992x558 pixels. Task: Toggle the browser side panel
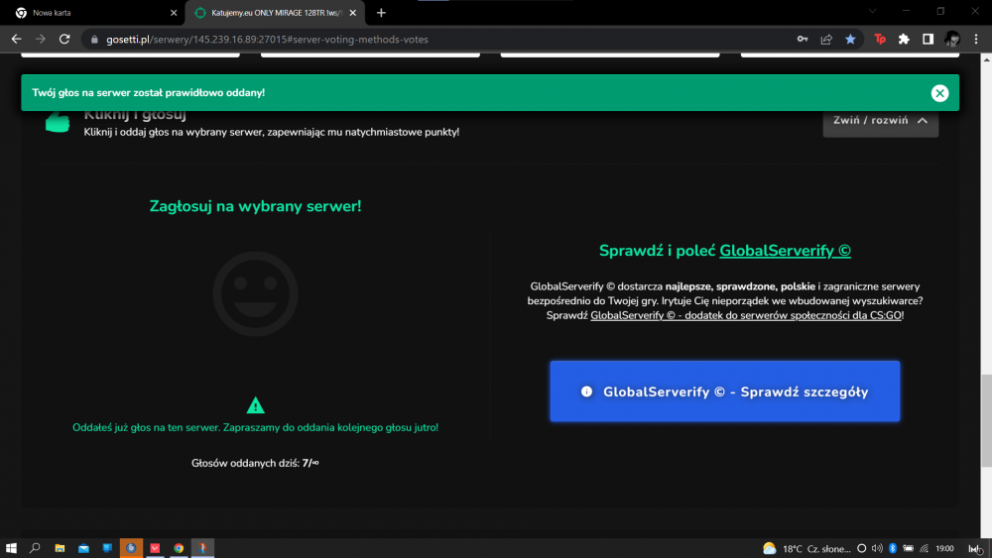coord(928,40)
